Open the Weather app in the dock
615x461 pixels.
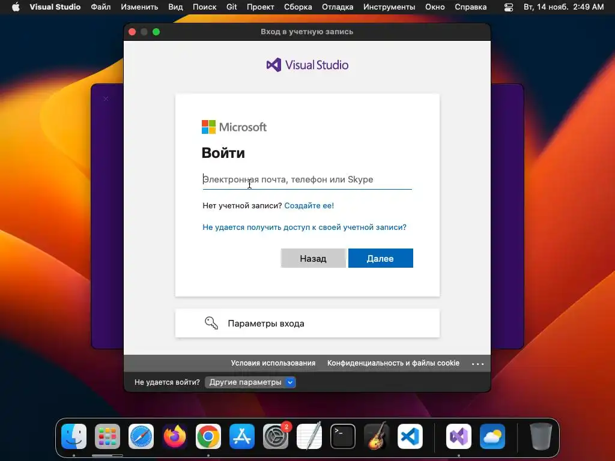coord(492,436)
